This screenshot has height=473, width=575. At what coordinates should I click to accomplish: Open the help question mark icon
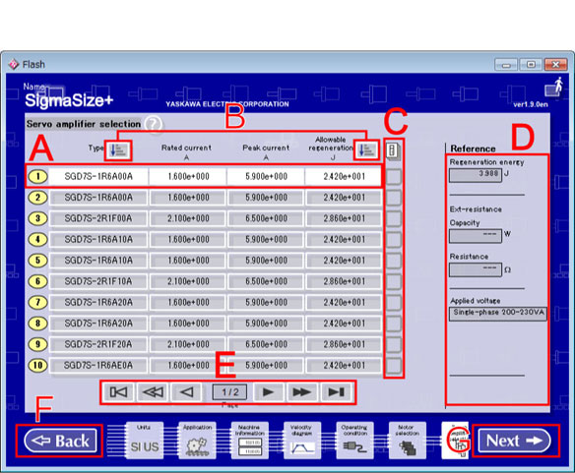154,124
